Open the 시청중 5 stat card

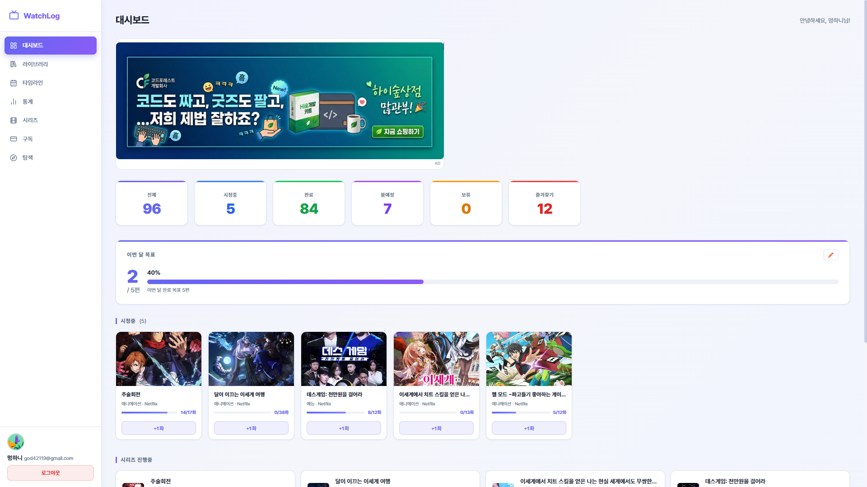pos(230,203)
